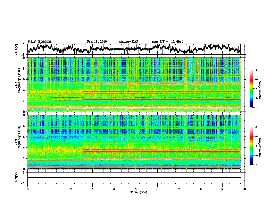This screenshot has width=275, height=212.
Task: Click the "VLF Spectra" plot title
Action: point(39,42)
